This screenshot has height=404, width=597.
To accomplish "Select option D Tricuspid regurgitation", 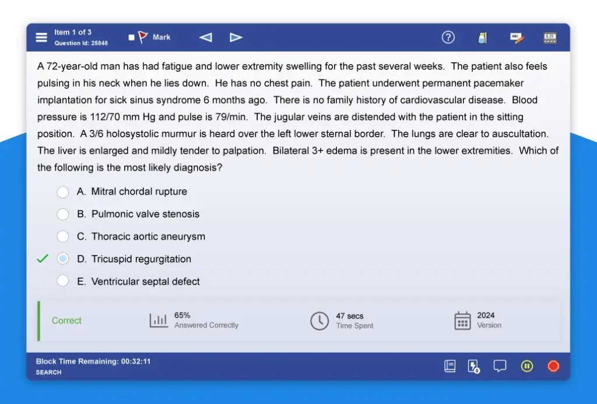I will (x=63, y=259).
